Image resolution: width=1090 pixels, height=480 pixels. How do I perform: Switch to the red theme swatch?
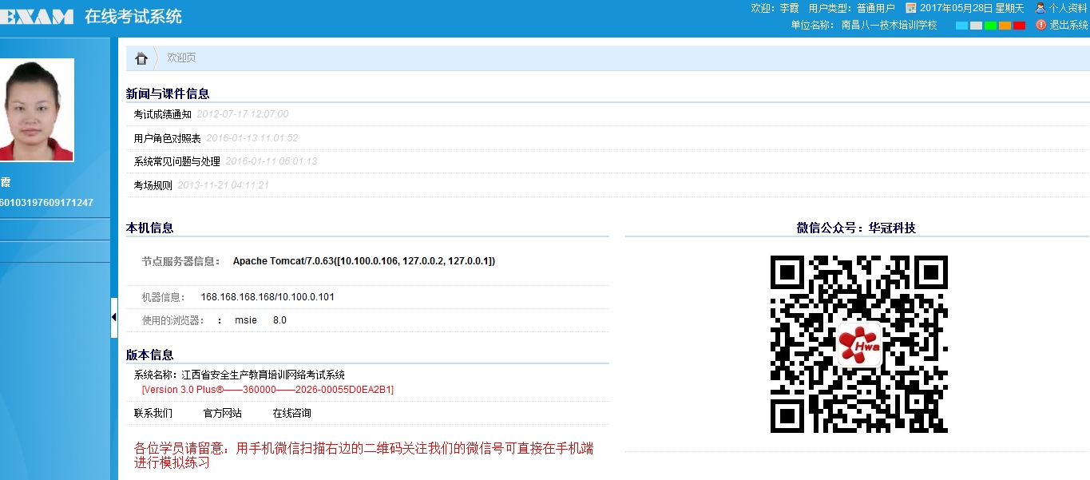(x=1019, y=26)
